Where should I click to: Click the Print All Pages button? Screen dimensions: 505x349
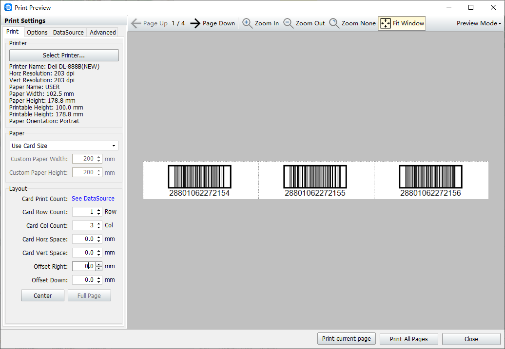point(408,339)
